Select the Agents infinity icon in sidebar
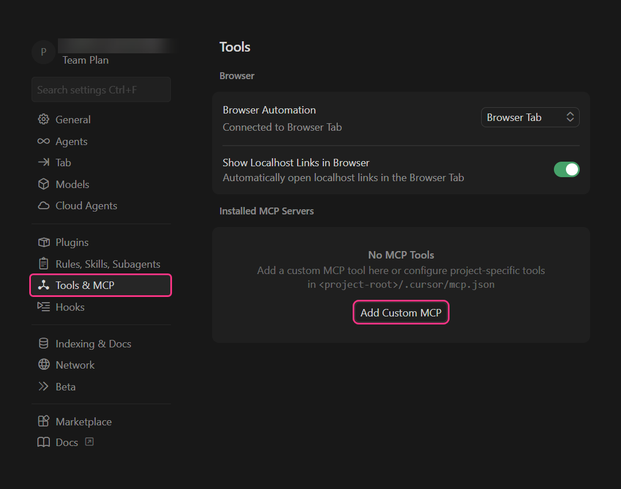The width and height of the screenshot is (621, 489). click(43, 141)
